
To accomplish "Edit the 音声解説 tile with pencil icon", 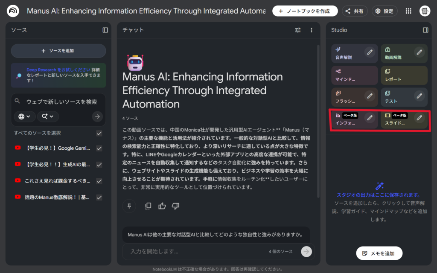I will tap(370, 52).
